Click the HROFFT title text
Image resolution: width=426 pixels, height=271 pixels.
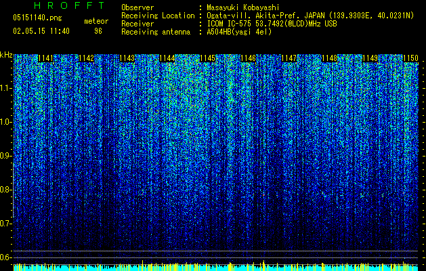[x=69, y=5]
